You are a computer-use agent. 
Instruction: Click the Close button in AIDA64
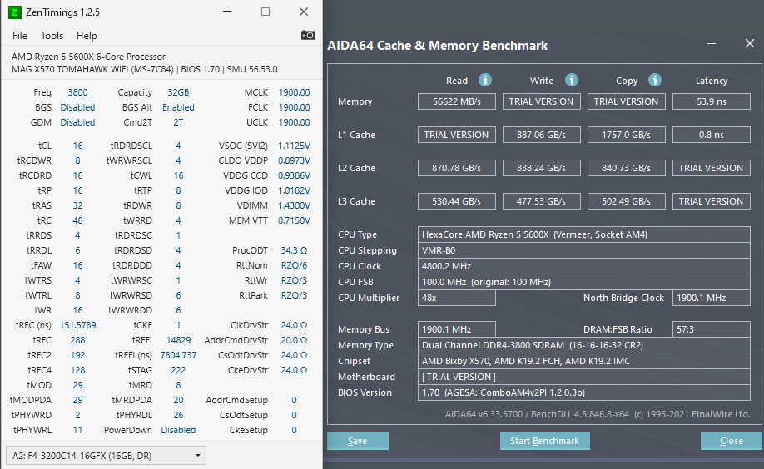click(x=731, y=441)
